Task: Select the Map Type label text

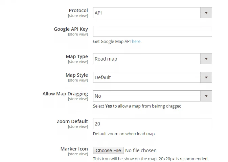Action: click(77, 56)
